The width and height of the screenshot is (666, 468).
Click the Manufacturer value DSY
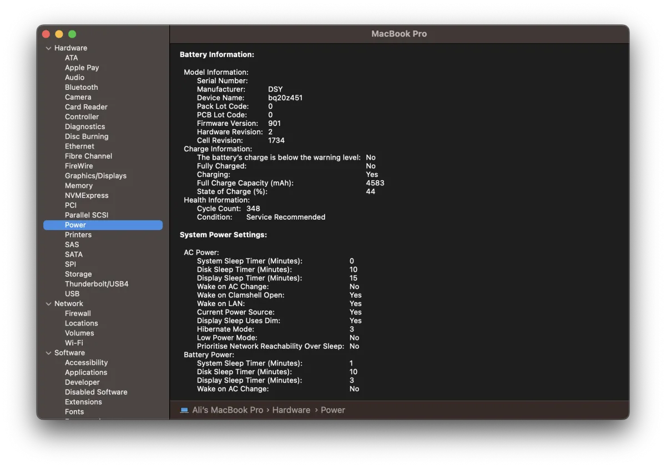click(275, 89)
